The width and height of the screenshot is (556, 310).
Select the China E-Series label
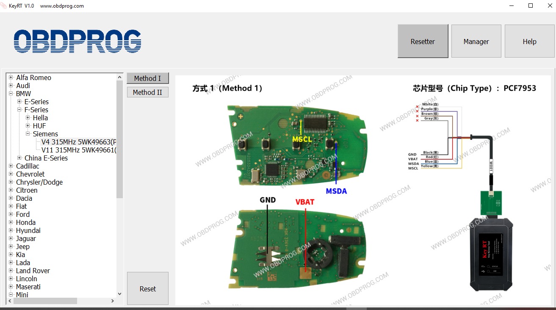46,158
